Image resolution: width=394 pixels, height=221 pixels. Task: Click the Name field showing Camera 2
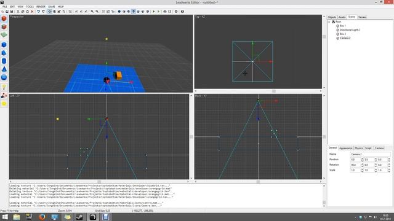click(x=370, y=154)
